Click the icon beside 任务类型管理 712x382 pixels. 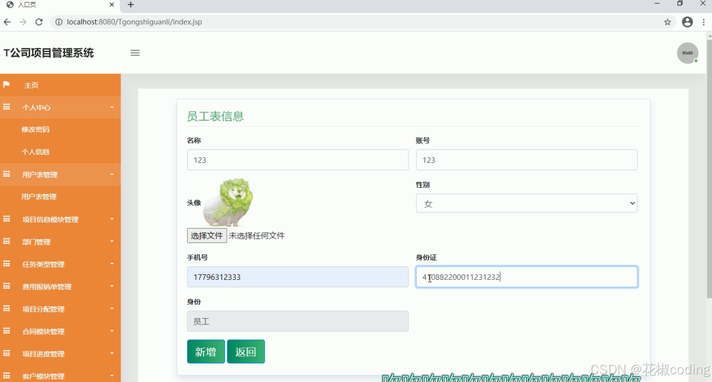coord(7,264)
